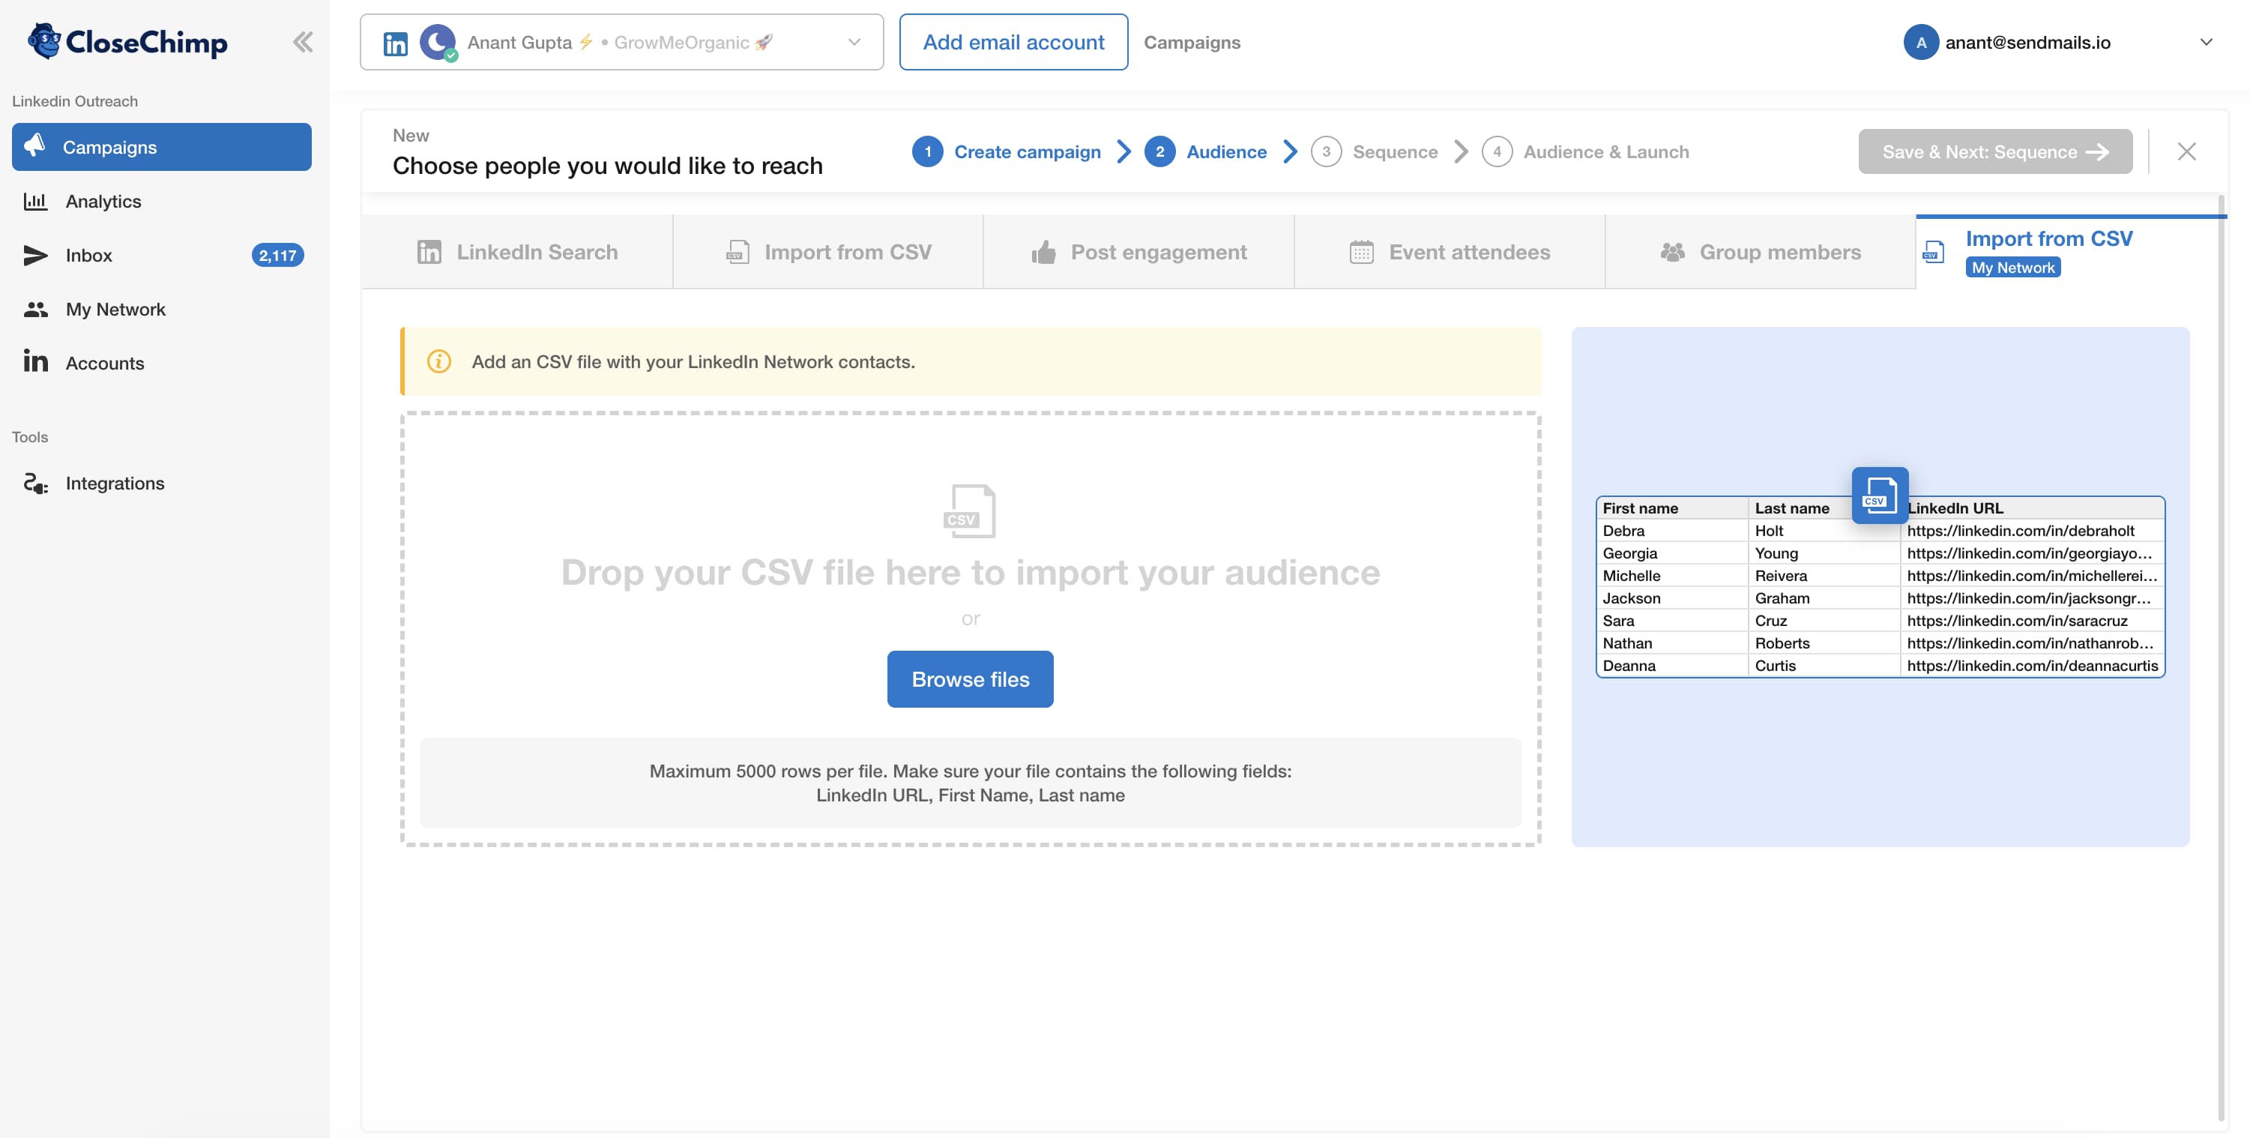Viewport: 2250px width, 1138px height.
Task: Expand step chevron between Audience and Sequence
Action: click(1290, 151)
